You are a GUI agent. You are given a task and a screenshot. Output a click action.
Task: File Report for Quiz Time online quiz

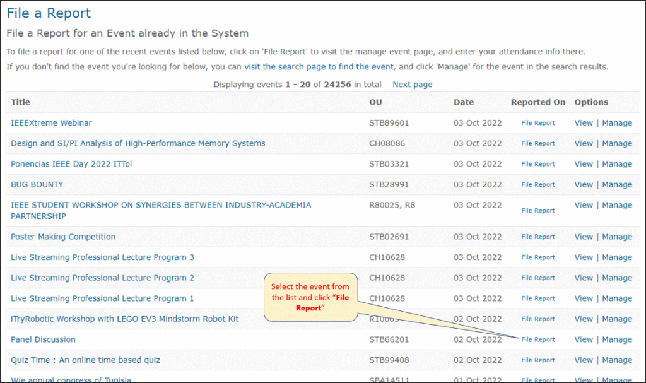tap(537, 360)
